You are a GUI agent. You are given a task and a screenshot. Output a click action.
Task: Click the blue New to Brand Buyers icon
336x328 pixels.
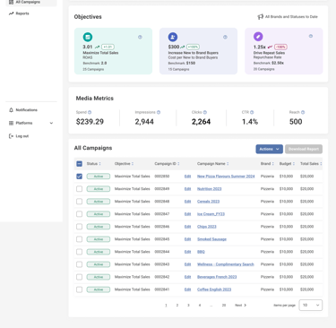(173, 37)
